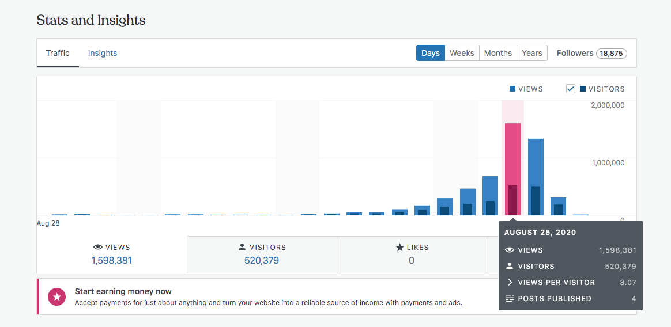Click the Posts Published list icon in tooltip

(510, 299)
